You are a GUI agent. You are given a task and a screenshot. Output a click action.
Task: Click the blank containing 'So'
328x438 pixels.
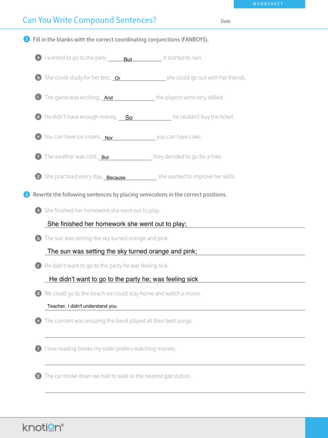[x=145, y=118]
